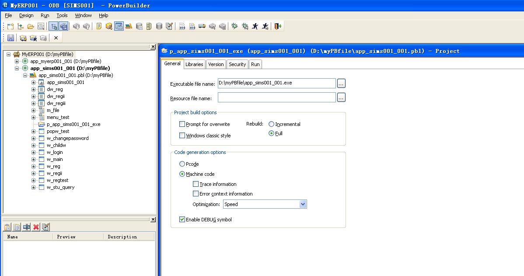Open the Run menu
Viewport: 524px width, 276px height.
pyautogui.click(x=45, y=15)
